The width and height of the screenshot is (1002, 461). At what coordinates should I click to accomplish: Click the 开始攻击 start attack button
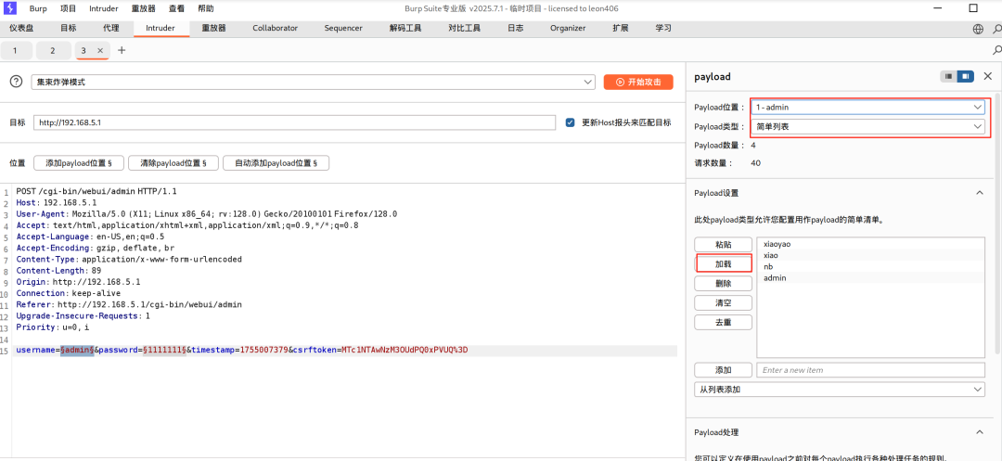pos(637,82)
